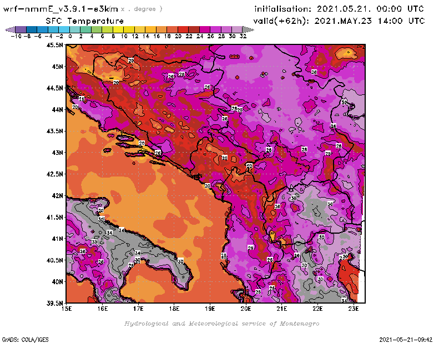Click the GrADS: COLA/IGES credit text

click(x=25, y=340)
